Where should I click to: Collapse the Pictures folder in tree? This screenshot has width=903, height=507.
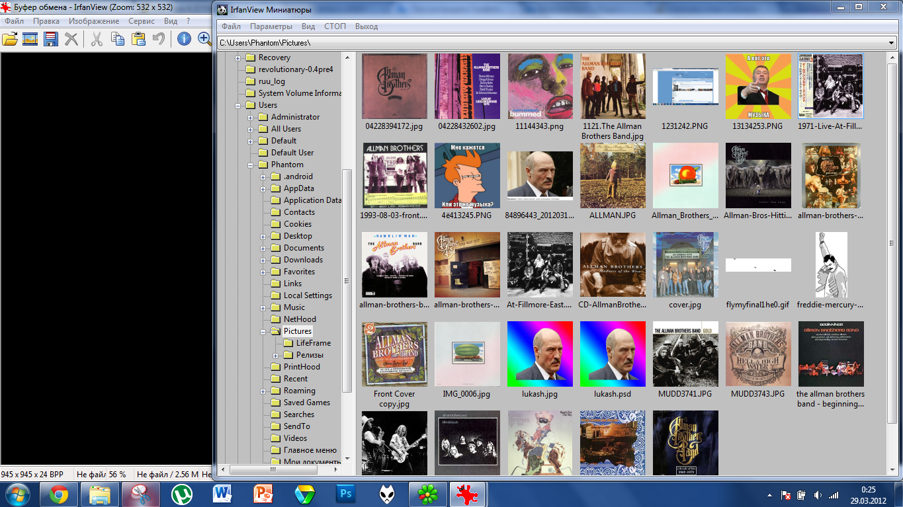click(x=263, y=332)
